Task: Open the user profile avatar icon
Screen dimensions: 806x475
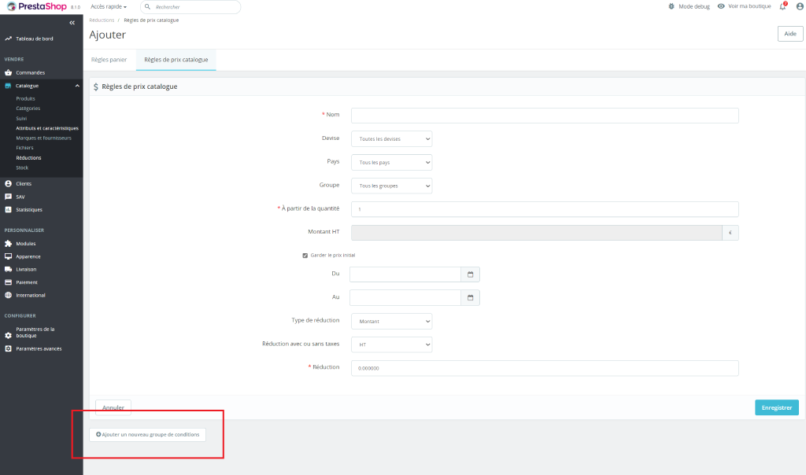Action: point(800,6)
